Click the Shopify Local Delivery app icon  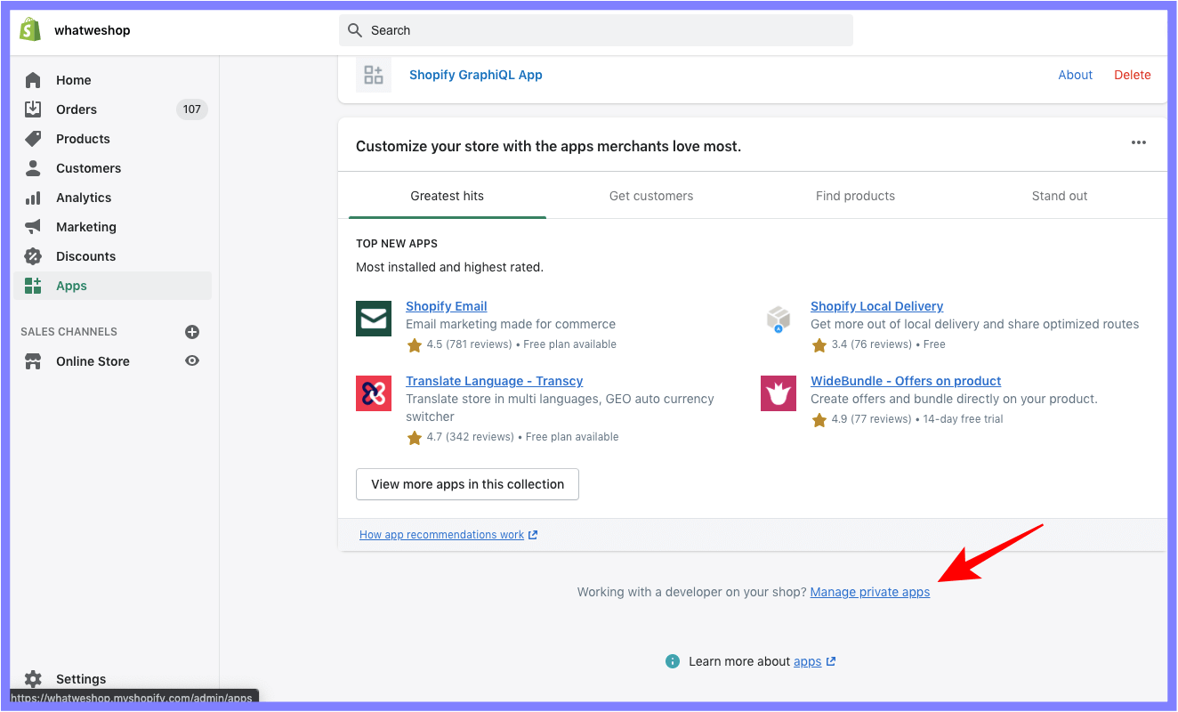[x=779, y=319]
